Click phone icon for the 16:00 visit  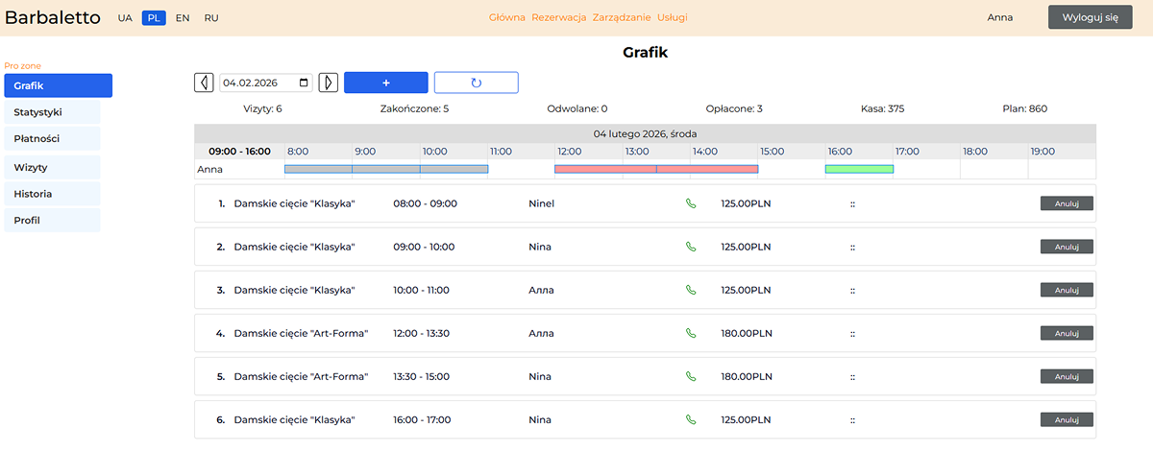click(x=690, y=419)
